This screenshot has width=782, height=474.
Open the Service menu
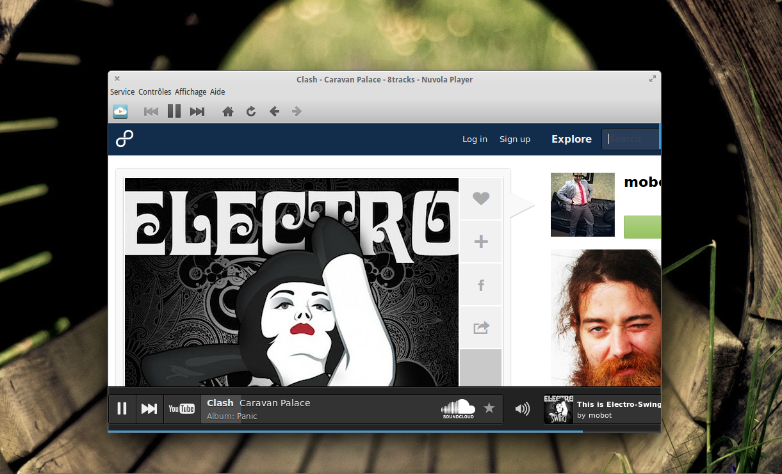(122, 92)
